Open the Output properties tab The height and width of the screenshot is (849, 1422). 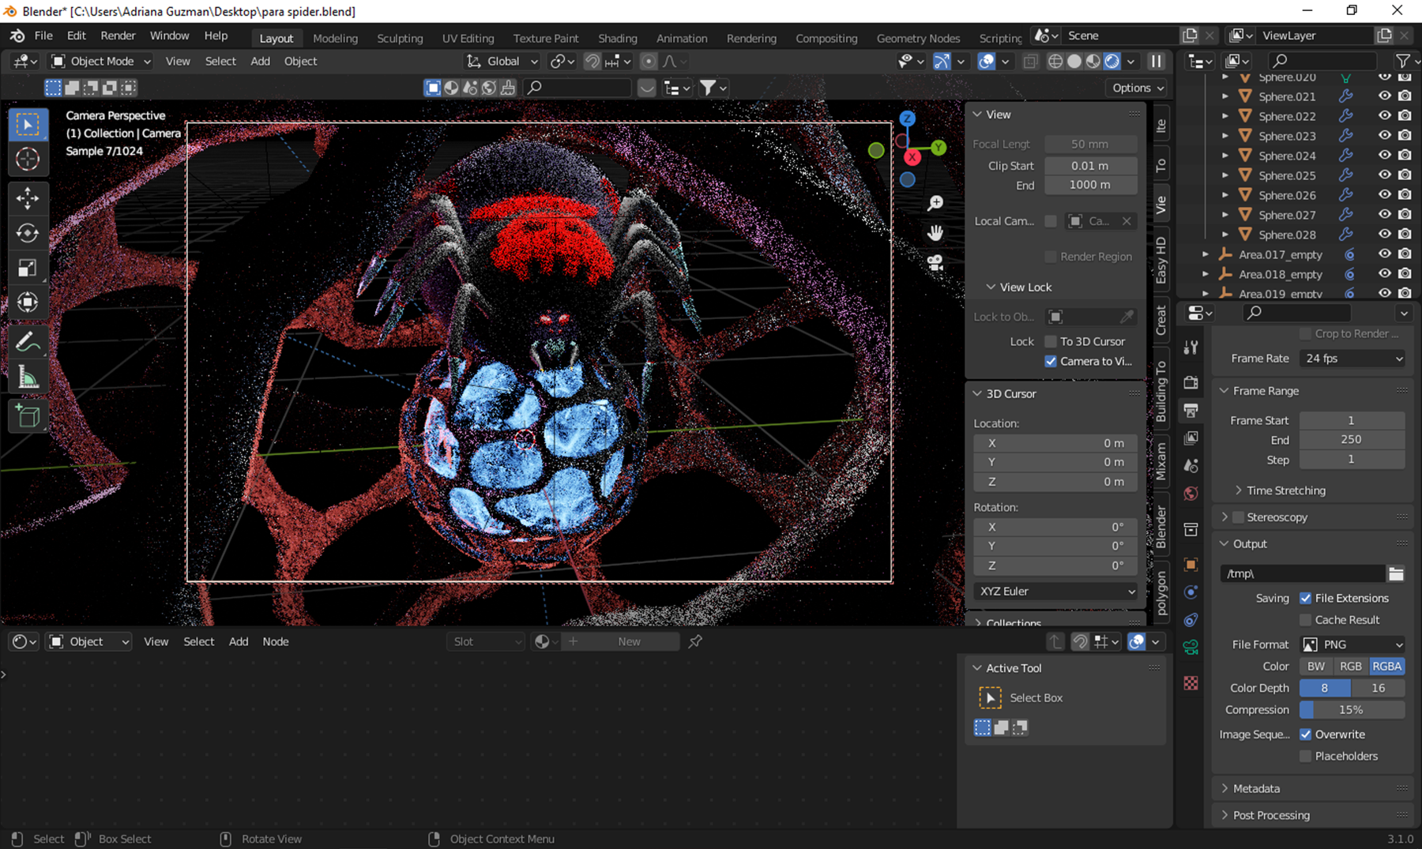tap(1191, 410)
